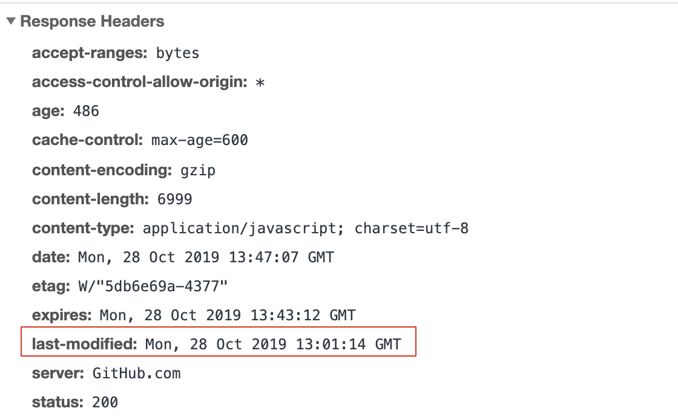This screenshot has width=678, height=417.
Task: Click the content-encoding gzip value
Action: coord(198,170)
